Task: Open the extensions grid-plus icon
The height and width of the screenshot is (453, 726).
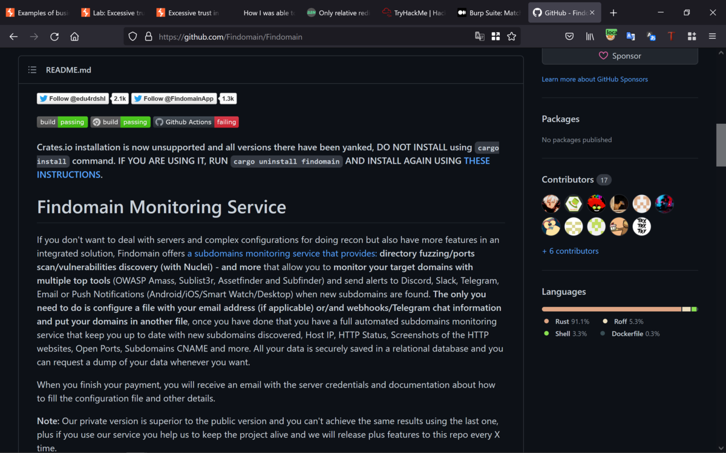Action: [x=692, y=36]
